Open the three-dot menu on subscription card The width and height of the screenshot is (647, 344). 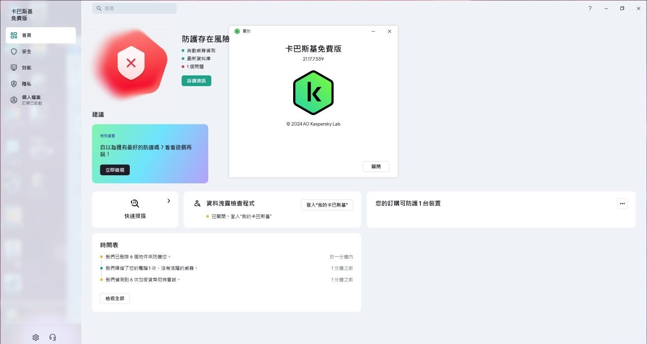pos(622,203)
